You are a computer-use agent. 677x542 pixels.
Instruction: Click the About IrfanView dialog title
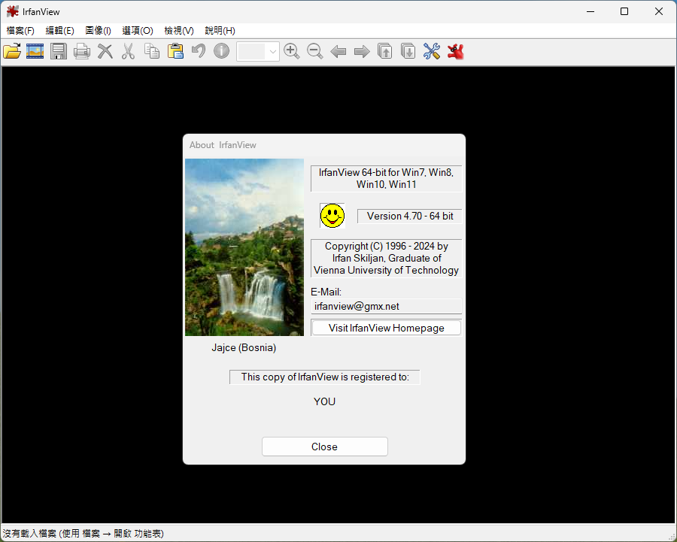(223, 145)
